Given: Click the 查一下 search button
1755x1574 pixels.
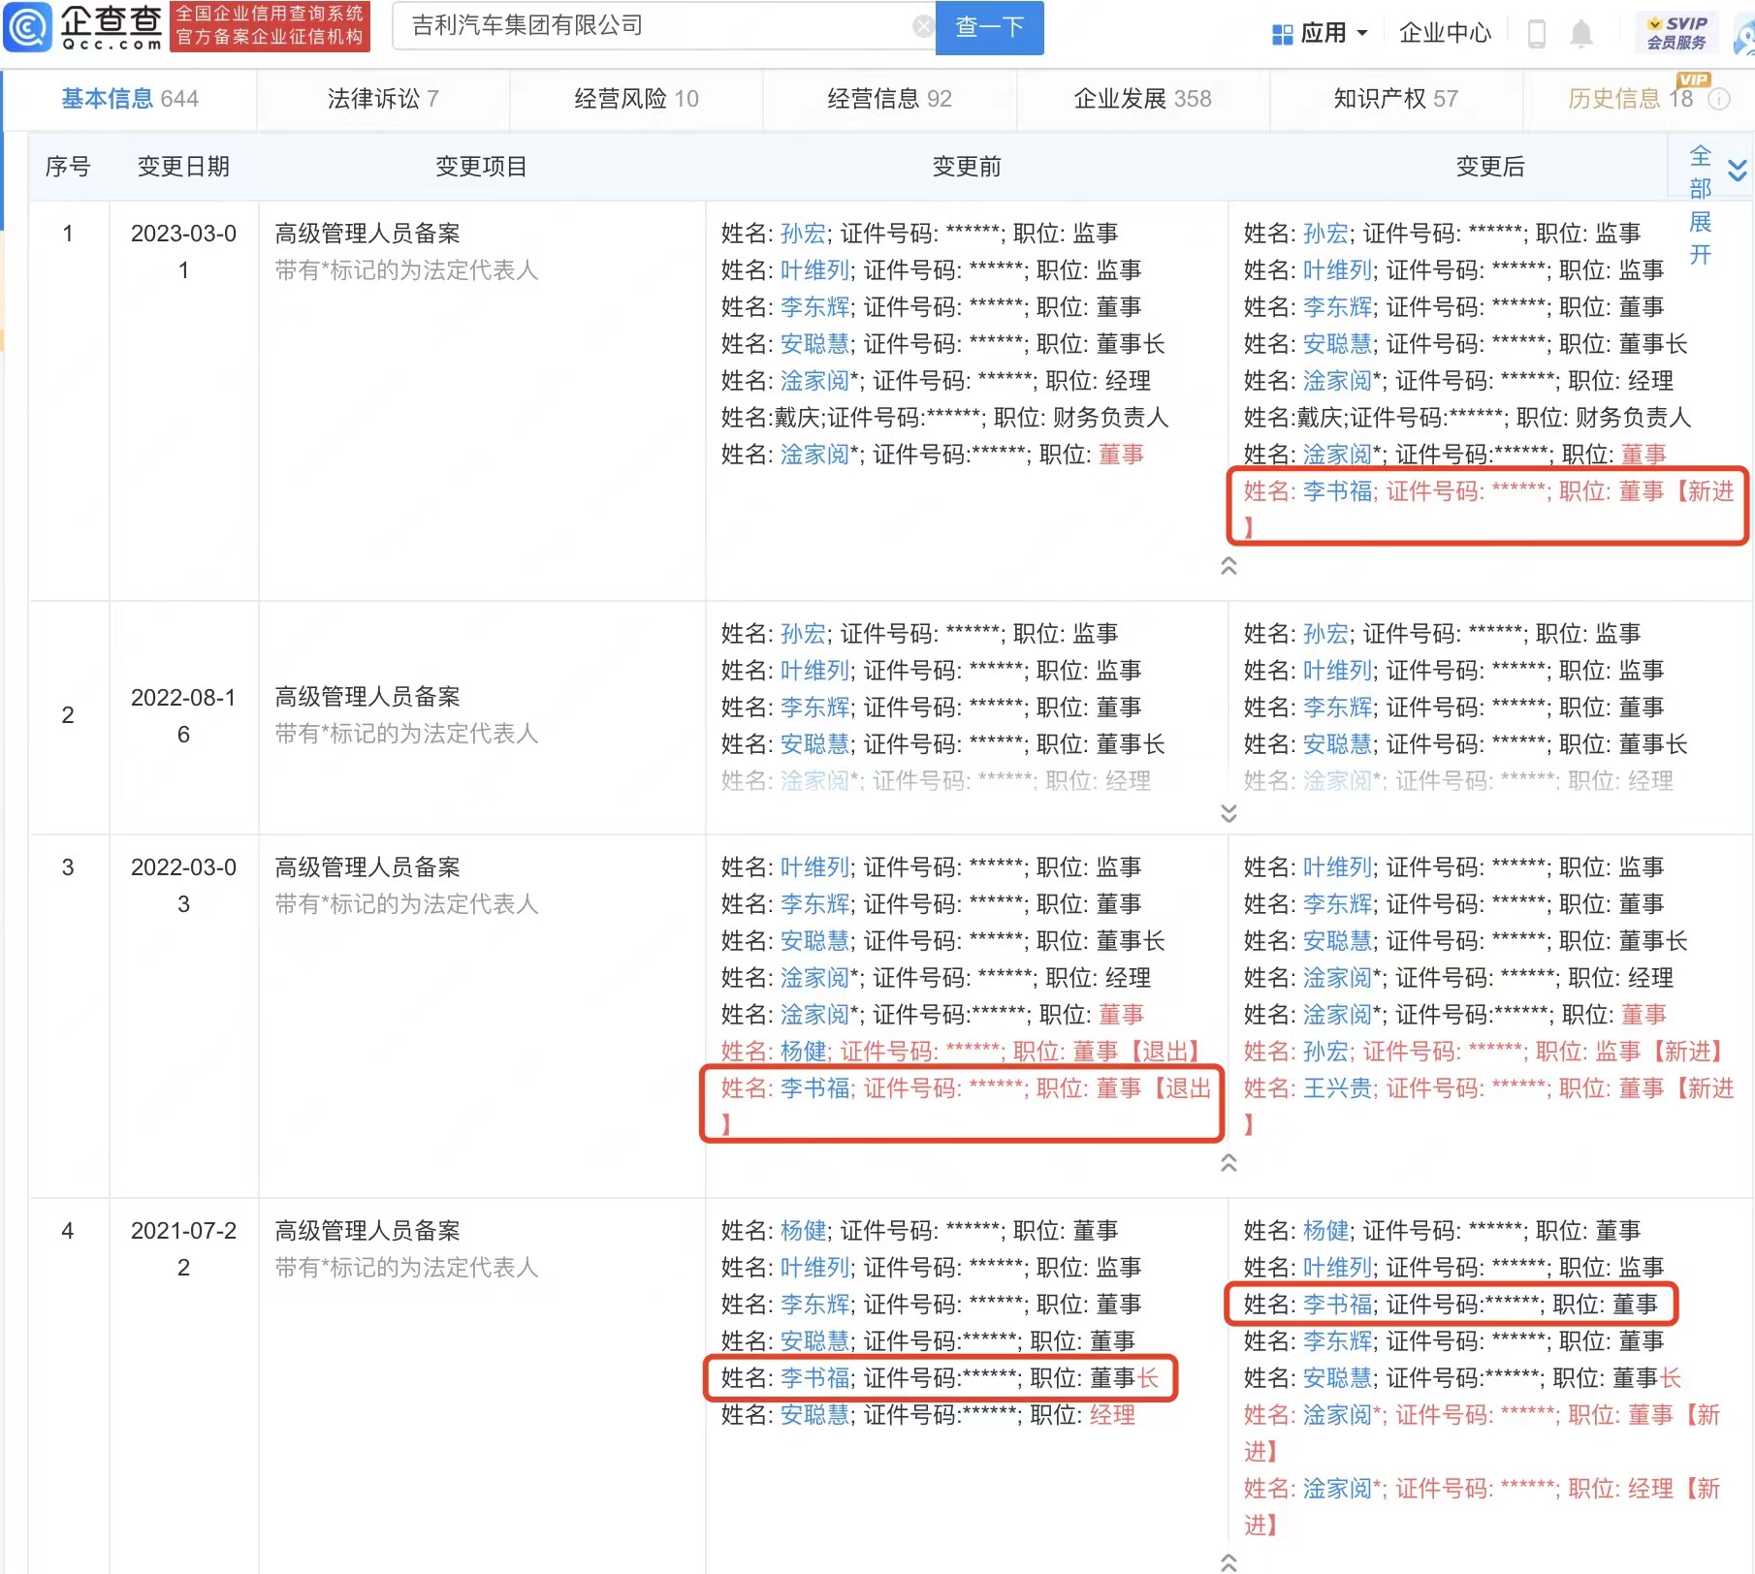Looking at the screenshot, I should click(x=988, y=28).
